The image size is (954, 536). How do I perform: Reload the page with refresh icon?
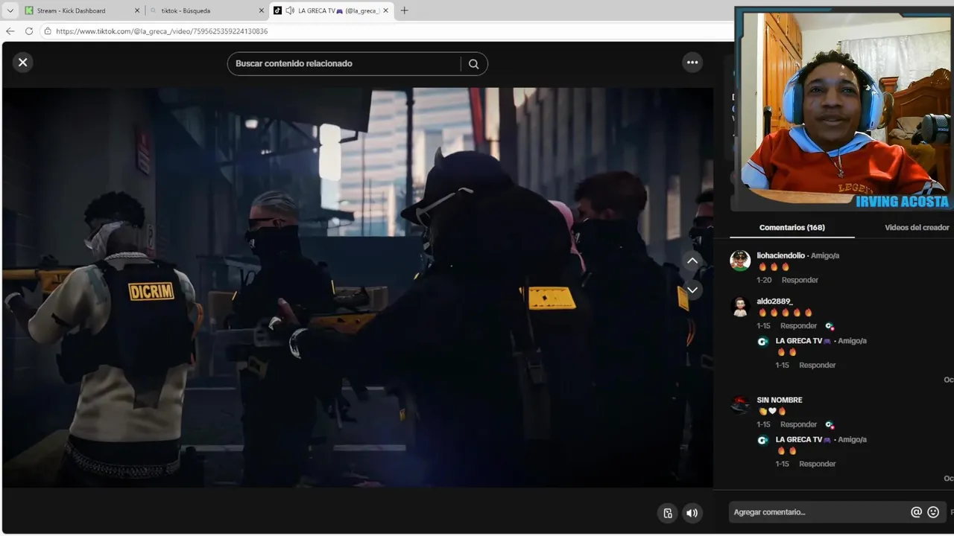tap(29, 31)
